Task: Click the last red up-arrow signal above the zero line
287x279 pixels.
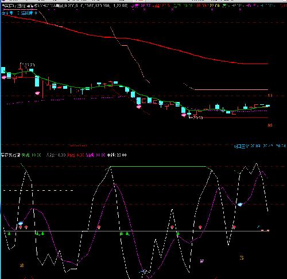Action: pos(234,227)
